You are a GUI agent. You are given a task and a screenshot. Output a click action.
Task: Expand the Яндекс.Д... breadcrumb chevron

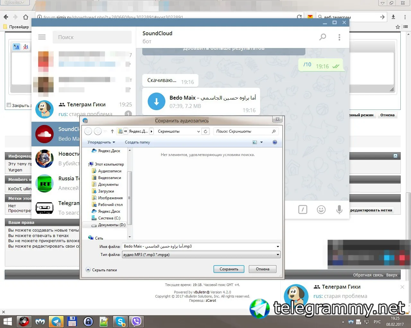(151, 131)
